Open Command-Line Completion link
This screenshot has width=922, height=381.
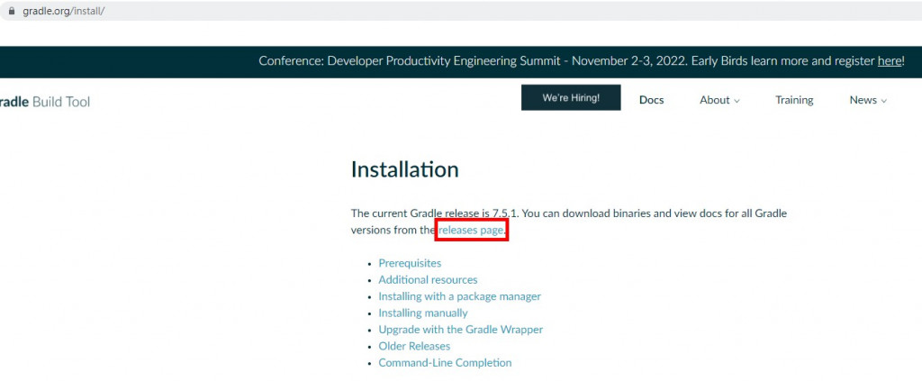coord(445,363)
